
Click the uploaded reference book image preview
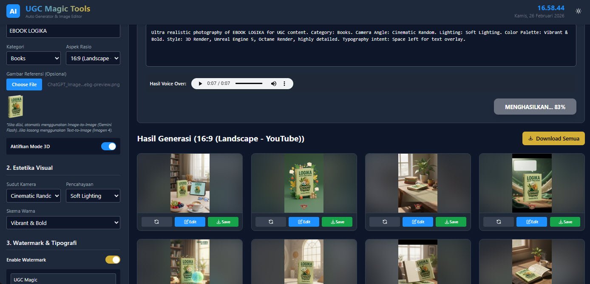tap(16, 107)
